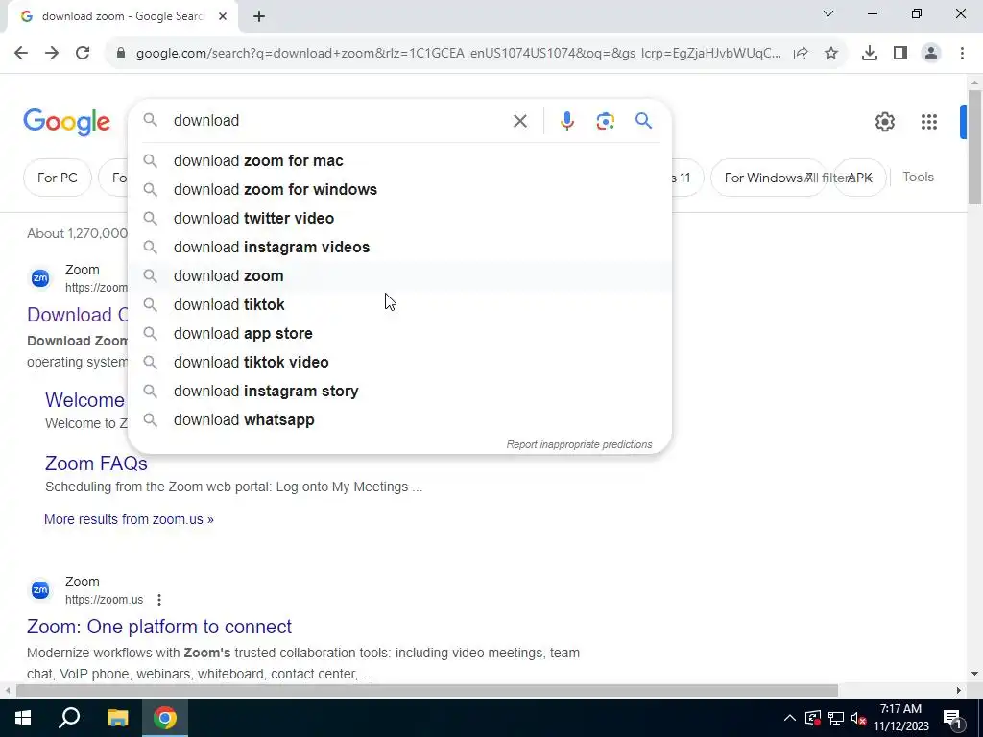Screen dimensions: 983x737
Task: Open the network tray icon
Action: point(836,718)
